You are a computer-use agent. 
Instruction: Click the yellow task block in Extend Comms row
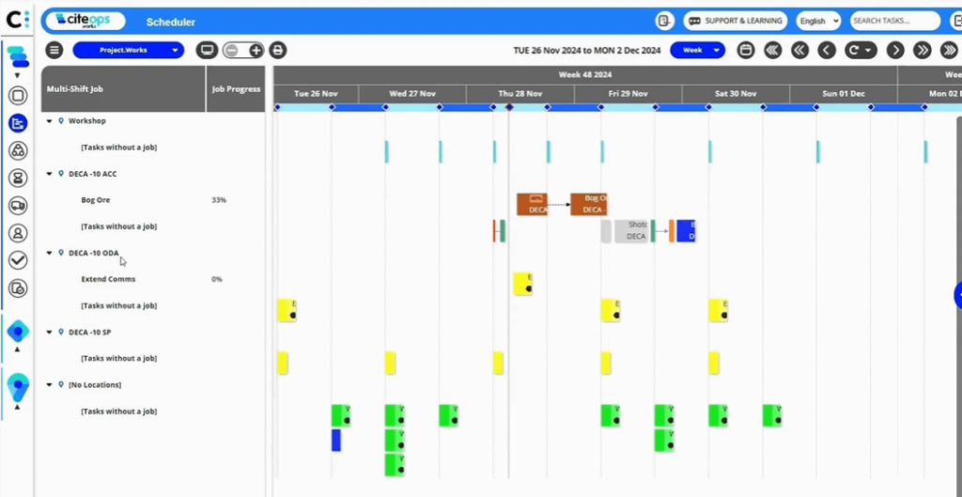(522, 284)
